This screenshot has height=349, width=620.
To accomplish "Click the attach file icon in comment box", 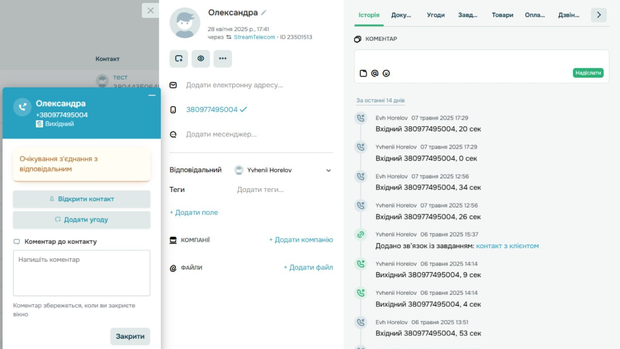I will [363, 73].
